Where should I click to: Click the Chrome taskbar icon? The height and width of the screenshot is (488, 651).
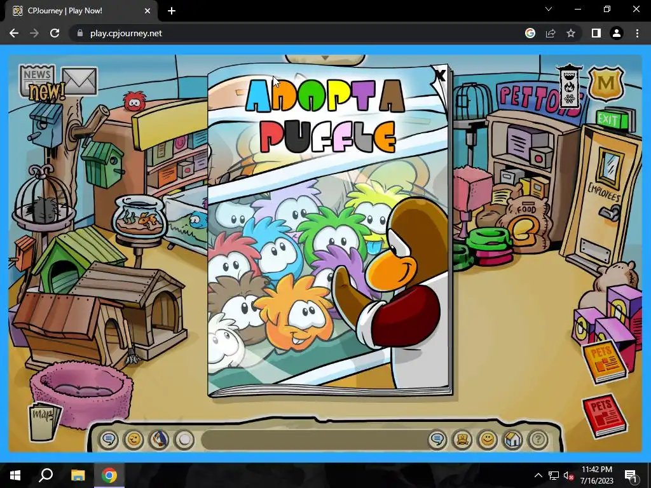click(109, 475)
